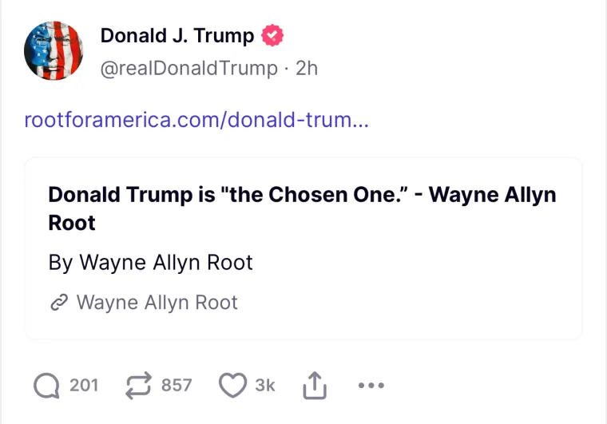Image resolution: width=607 pixels, height=424 pixels.
Task: Click the "By Wayne Allyn Root" byline
Action: pos(150,262)
